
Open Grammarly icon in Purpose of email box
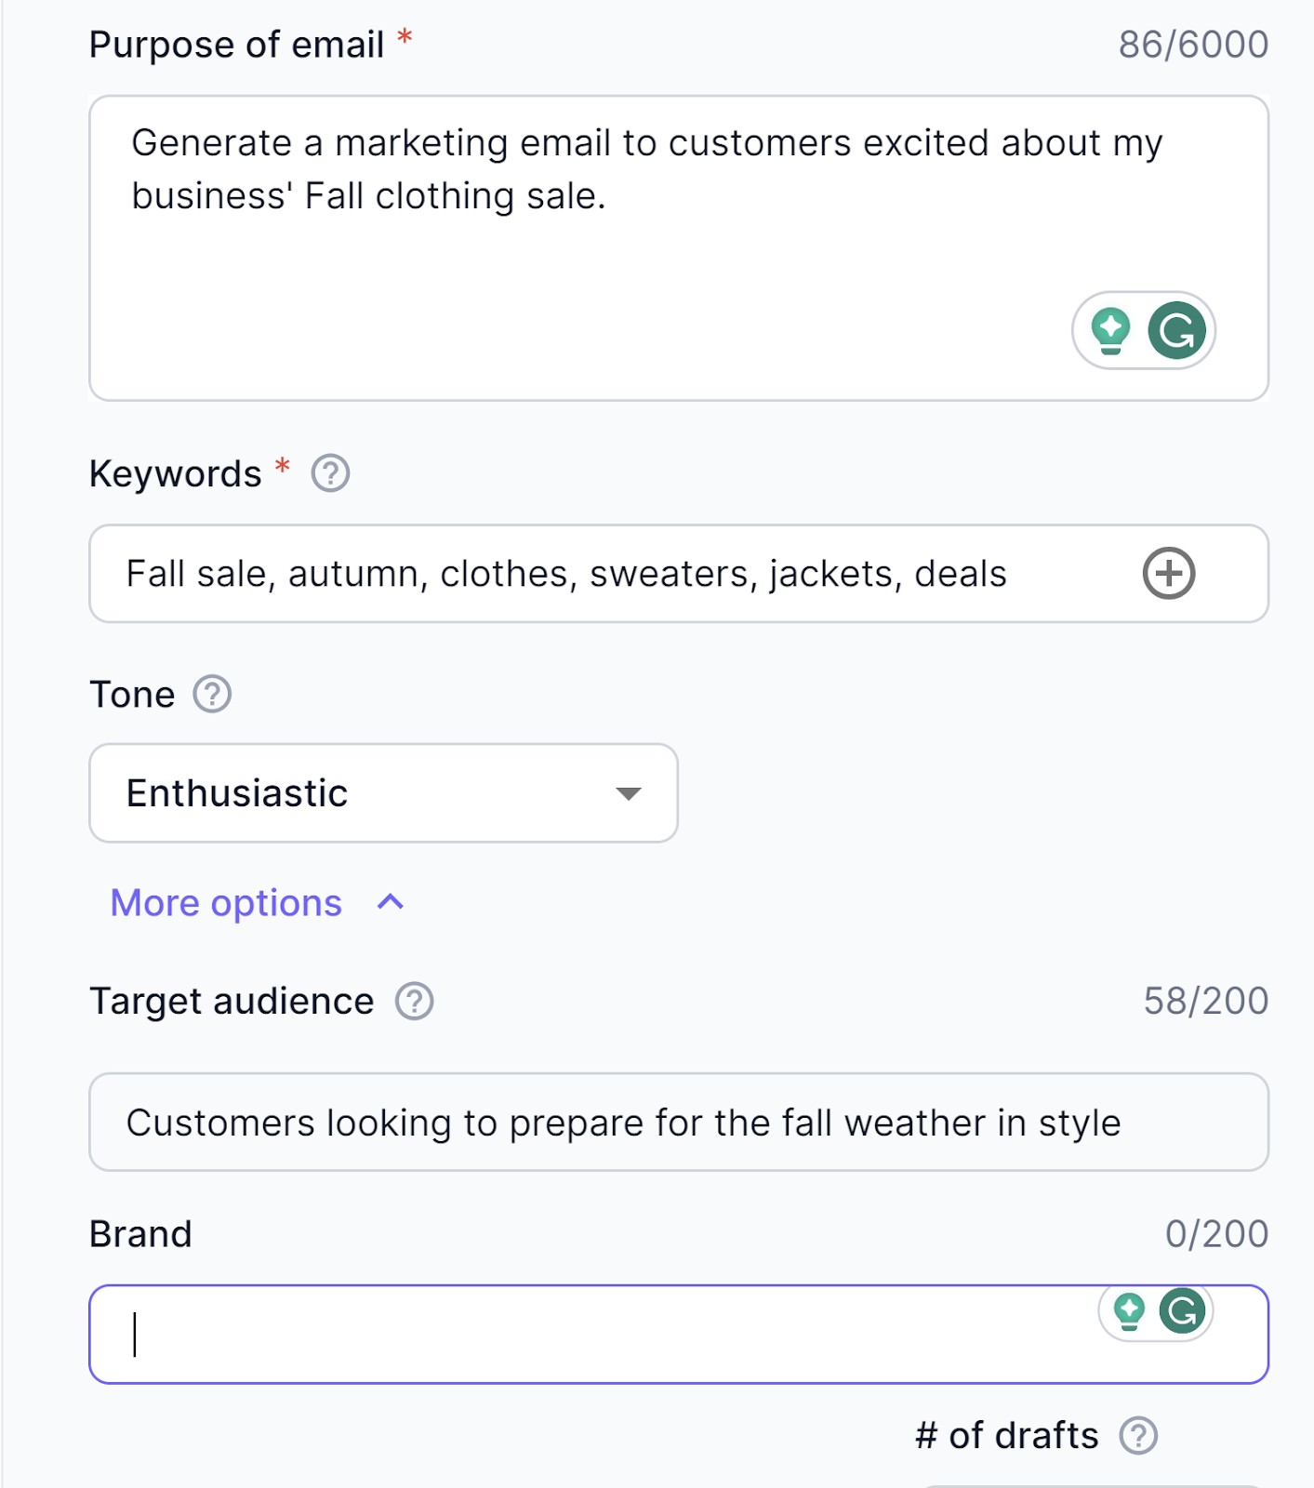point(1176,330)
